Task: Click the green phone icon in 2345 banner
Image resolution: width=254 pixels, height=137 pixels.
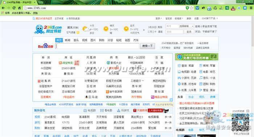Action: point(214,57)
